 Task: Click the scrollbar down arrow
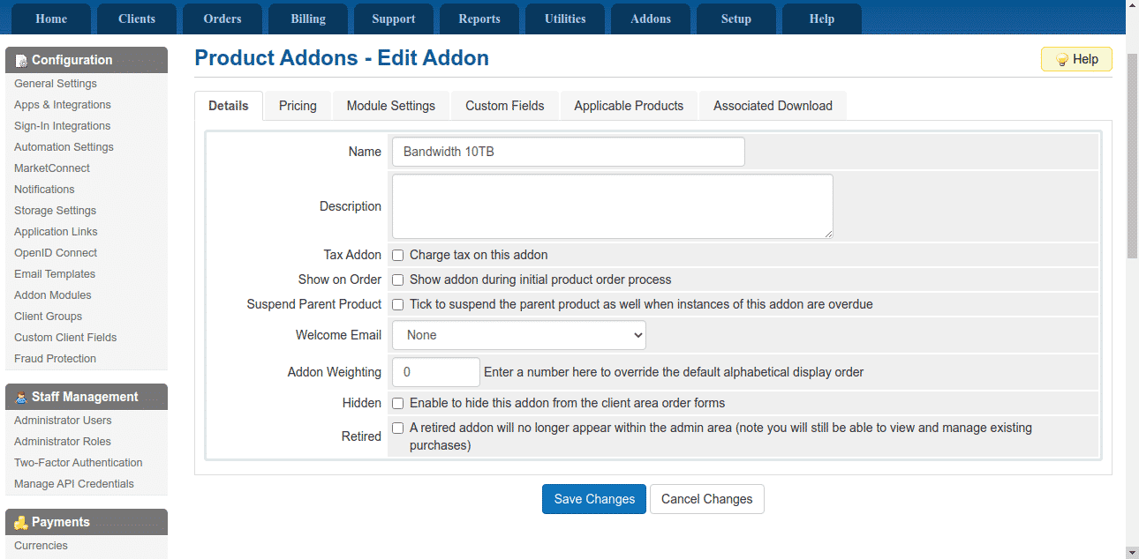(1132, 552)
